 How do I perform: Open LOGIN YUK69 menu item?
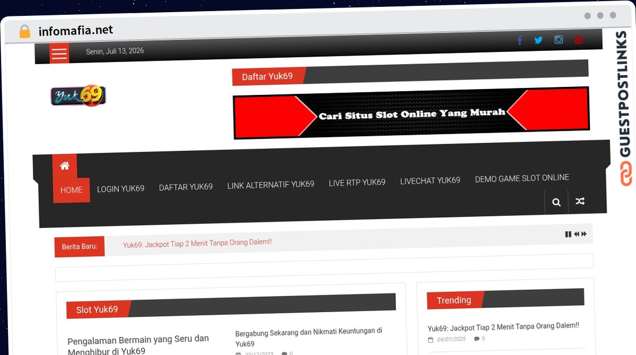(x=120, y=189)
